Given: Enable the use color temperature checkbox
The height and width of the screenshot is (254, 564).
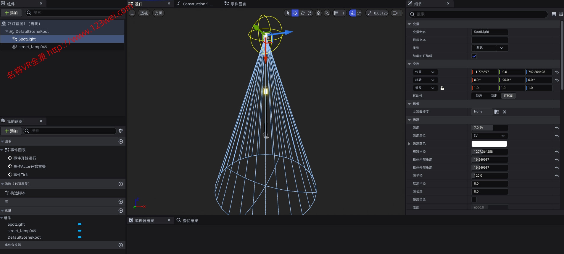Looking at the screenshot, I should tap(474, 200).
